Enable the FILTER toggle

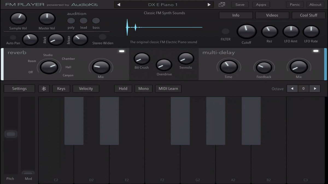pos(225,31)
